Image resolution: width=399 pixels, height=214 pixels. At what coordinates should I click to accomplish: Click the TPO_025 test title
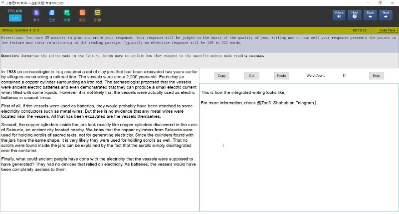click(x=15, y=11)
